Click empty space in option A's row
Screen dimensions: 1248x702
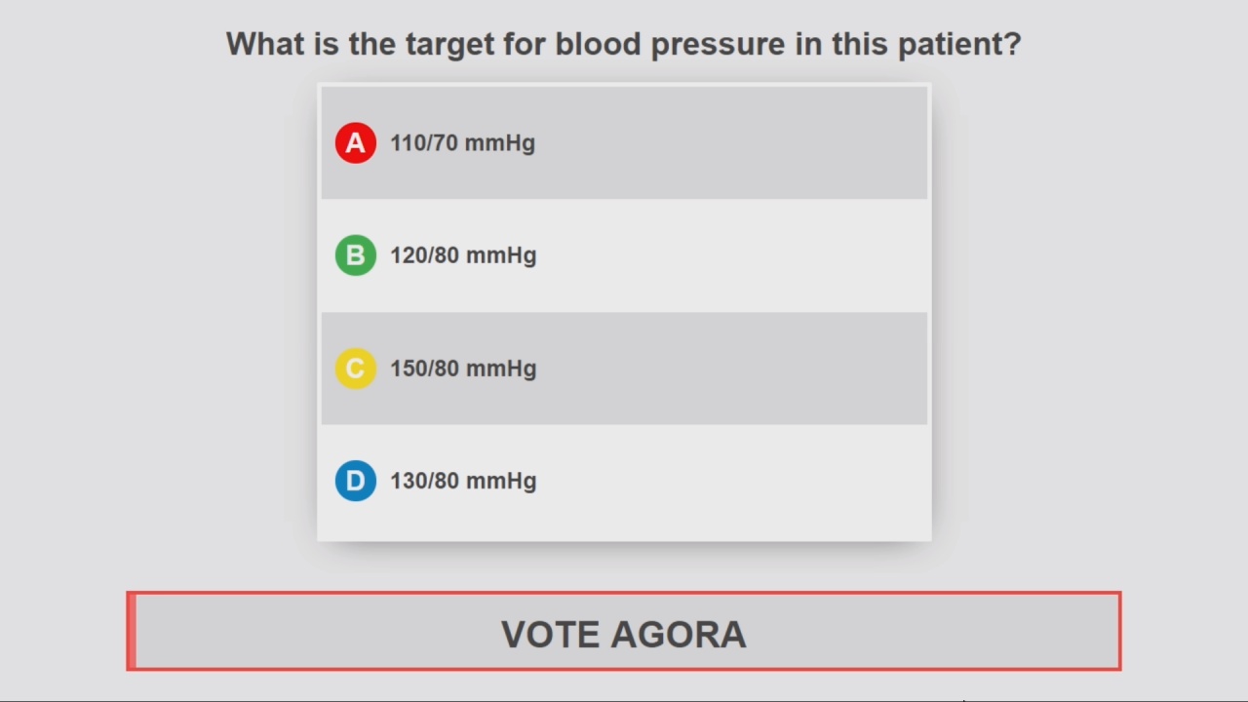[731, 143]
